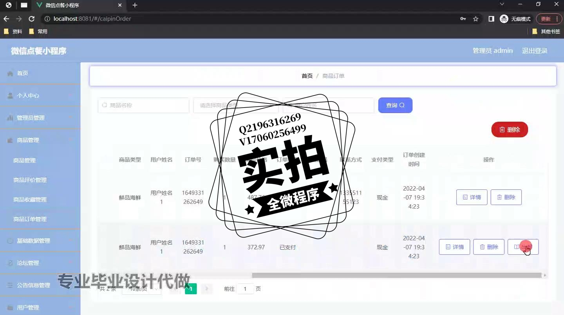The image size is (564, 315).
Task: Open the 常用 bookmark folder
Action: click(x=38, y=31)
